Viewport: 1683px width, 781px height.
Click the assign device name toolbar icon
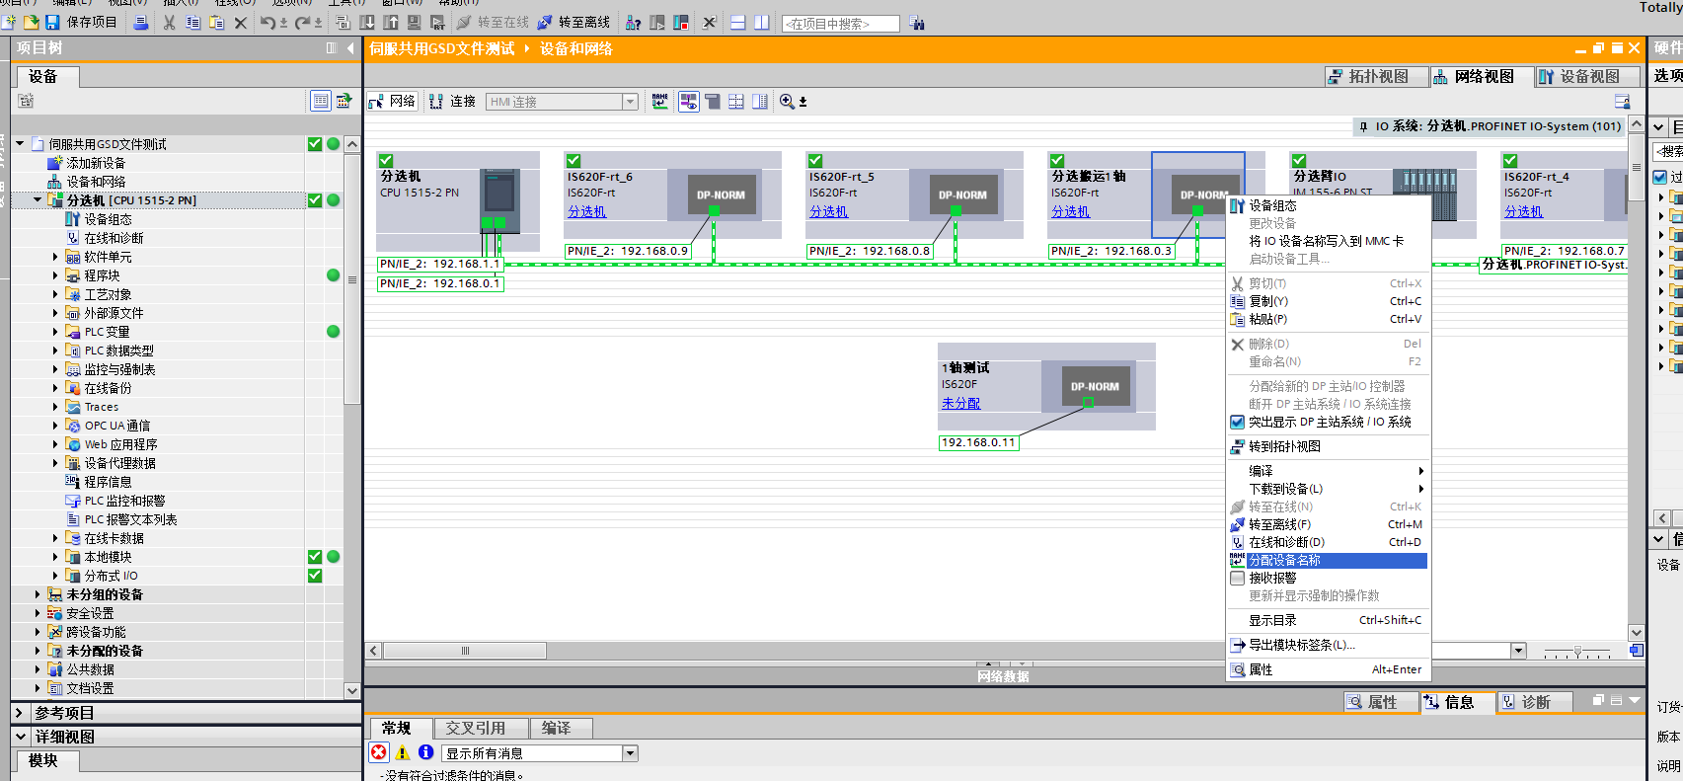(659, 101)
